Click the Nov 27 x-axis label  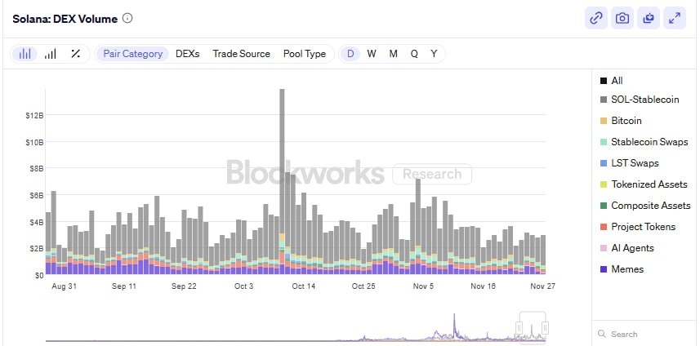(543, 286)
